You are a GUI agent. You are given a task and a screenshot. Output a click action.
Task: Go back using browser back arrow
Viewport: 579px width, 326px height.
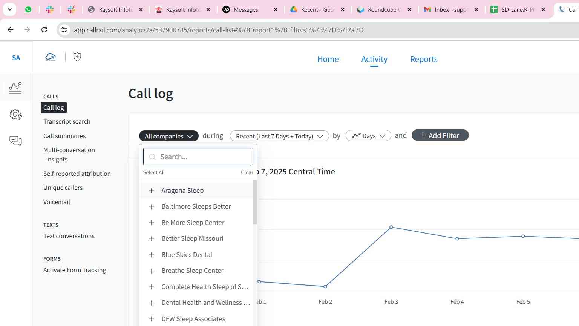(11, 29)
